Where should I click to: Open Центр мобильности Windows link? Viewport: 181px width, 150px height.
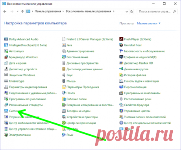[x=29, y=123]
